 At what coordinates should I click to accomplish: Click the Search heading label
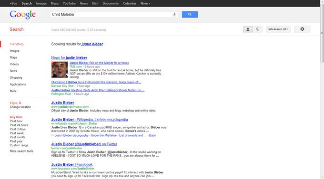(x=17, y=29)
